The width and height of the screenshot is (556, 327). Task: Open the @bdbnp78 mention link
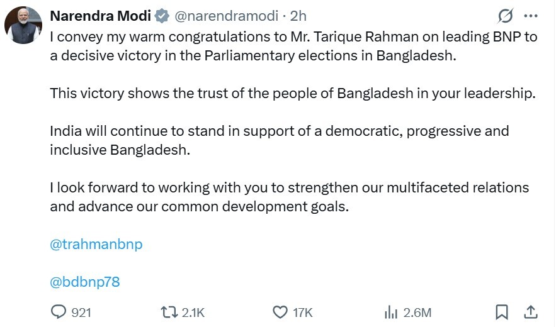click(84, 282)
